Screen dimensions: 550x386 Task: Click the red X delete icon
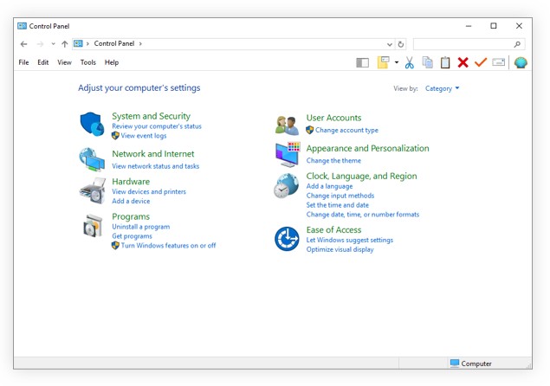(x=463, y=62)
